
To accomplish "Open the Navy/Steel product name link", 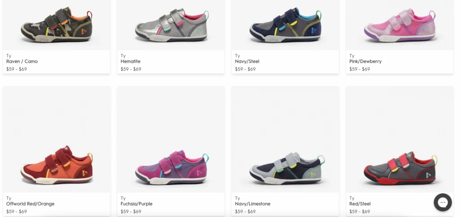I will (247, 61).
